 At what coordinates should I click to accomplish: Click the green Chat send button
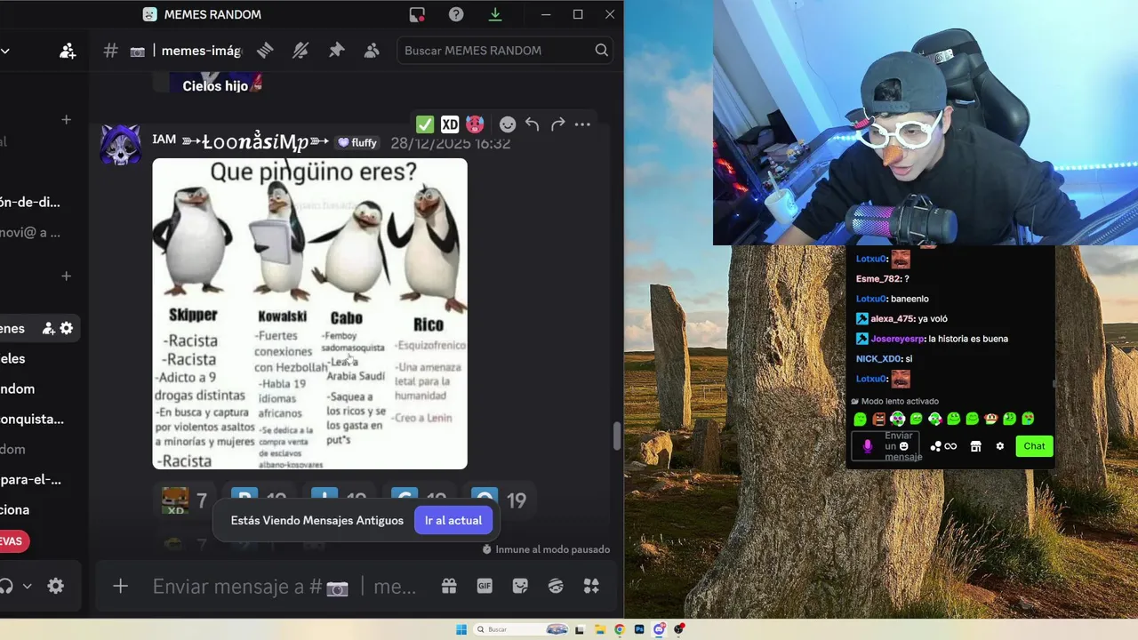coord(1034,446)
